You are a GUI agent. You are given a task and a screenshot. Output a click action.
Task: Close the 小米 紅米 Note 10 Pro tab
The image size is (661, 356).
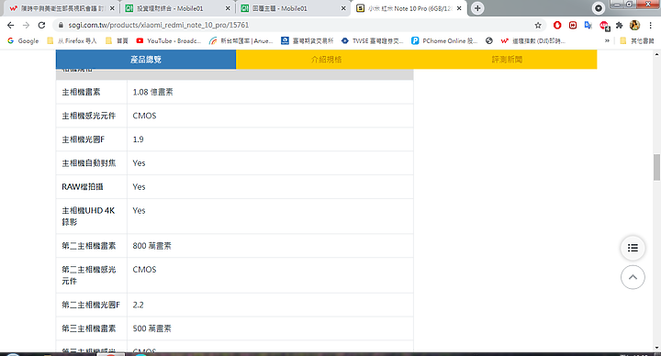point(459,8)
